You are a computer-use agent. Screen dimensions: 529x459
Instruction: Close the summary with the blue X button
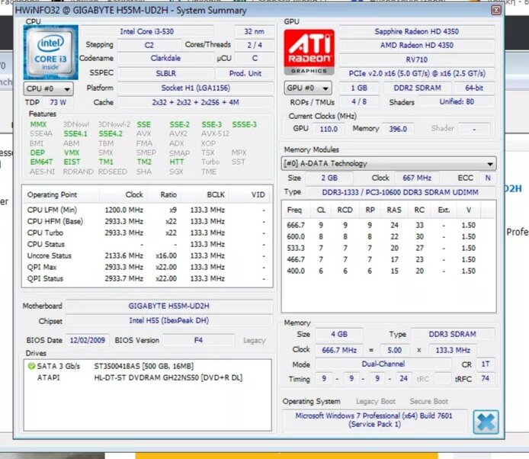tap(486, 422)
